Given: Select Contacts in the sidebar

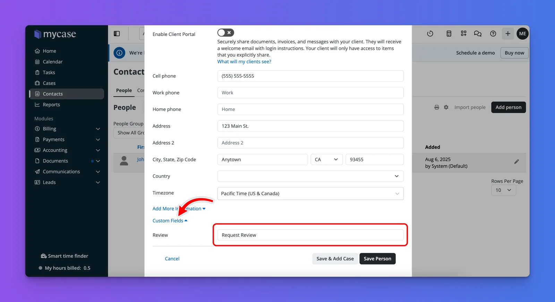Looking at the screenshot, I should tap(66, 94).
